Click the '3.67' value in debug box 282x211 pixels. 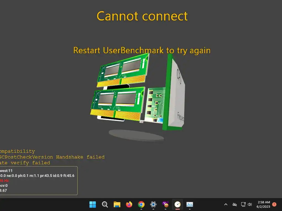3,190
